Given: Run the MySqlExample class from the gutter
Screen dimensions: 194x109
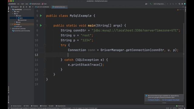Looking at the screenshot, I should point(41,16).
